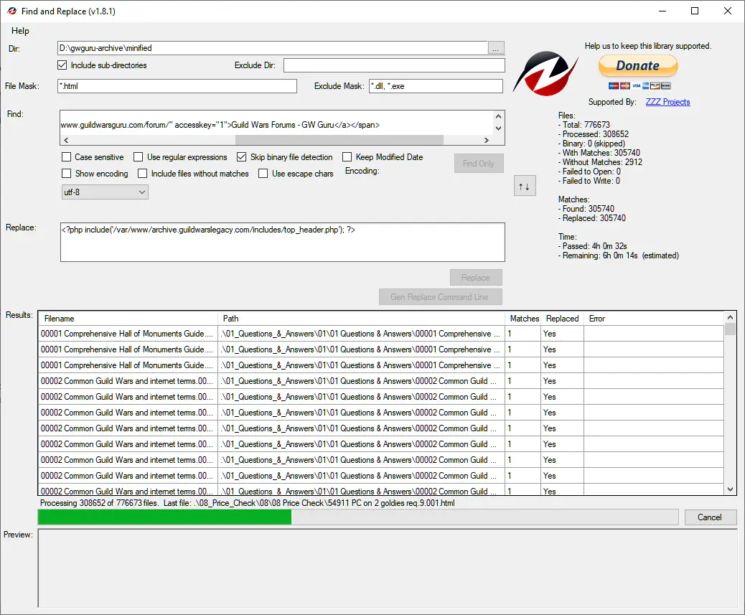Viewport: 745px width, 615px height.
Task: Open the Help menu
Action: [x=21, y=31]
